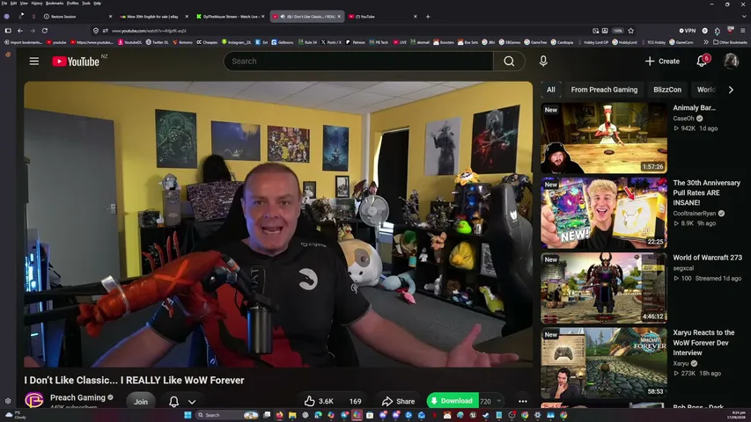The height and width of the screenshot is (422, 751).
Task: Open YouTube notifications bell with badge
Action: [702, 61]
